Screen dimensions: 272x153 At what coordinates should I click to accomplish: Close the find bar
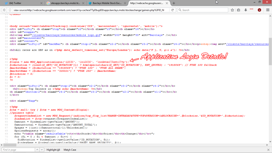point(268,150)
